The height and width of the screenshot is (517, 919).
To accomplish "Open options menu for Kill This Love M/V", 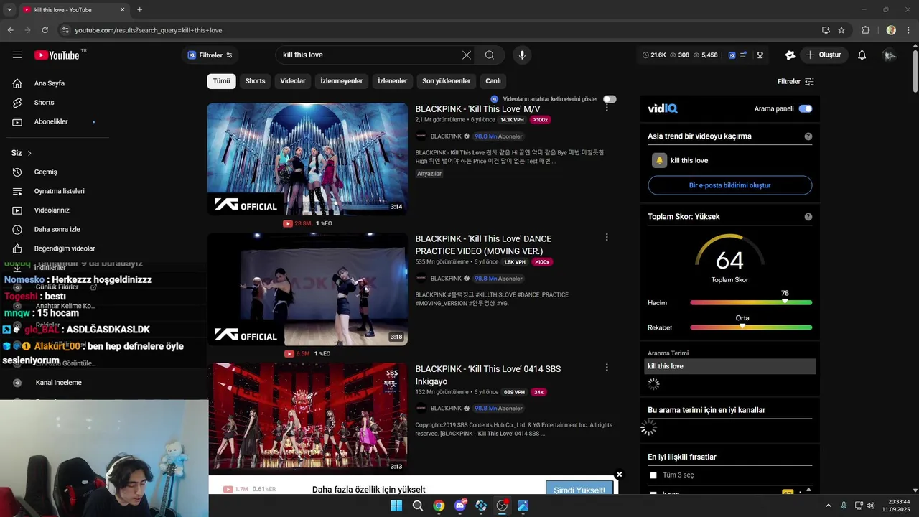I will pos(607,107).
